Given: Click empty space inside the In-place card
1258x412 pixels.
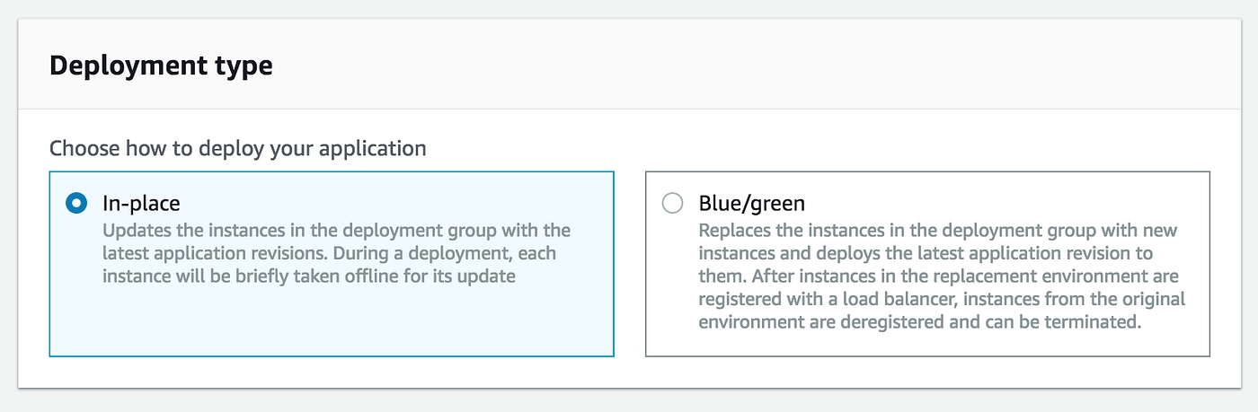Looking at the screenshot, I should tap(332, 323).
